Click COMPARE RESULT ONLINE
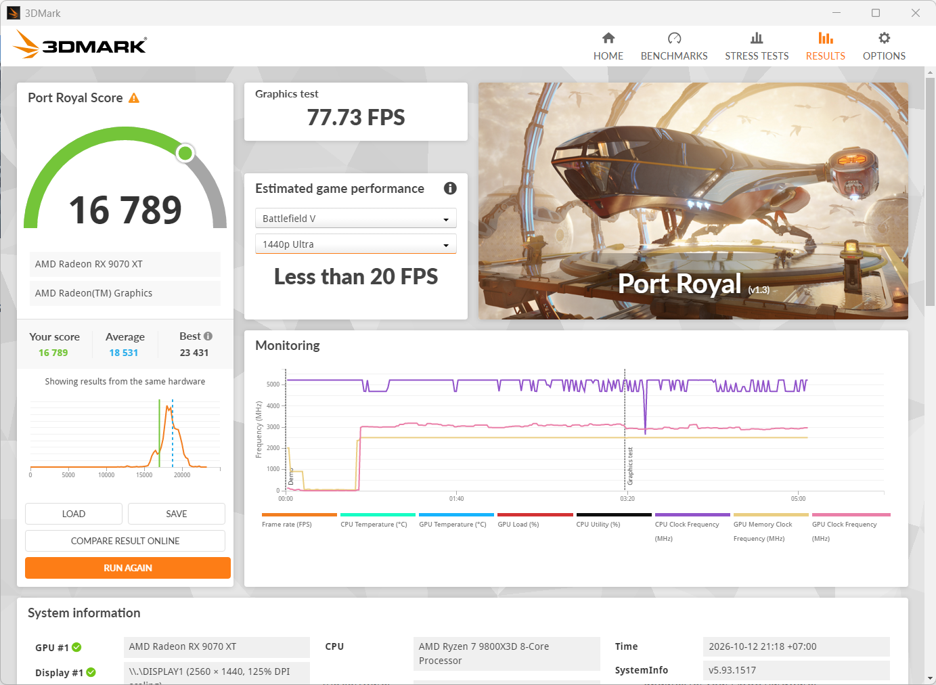 125,541
